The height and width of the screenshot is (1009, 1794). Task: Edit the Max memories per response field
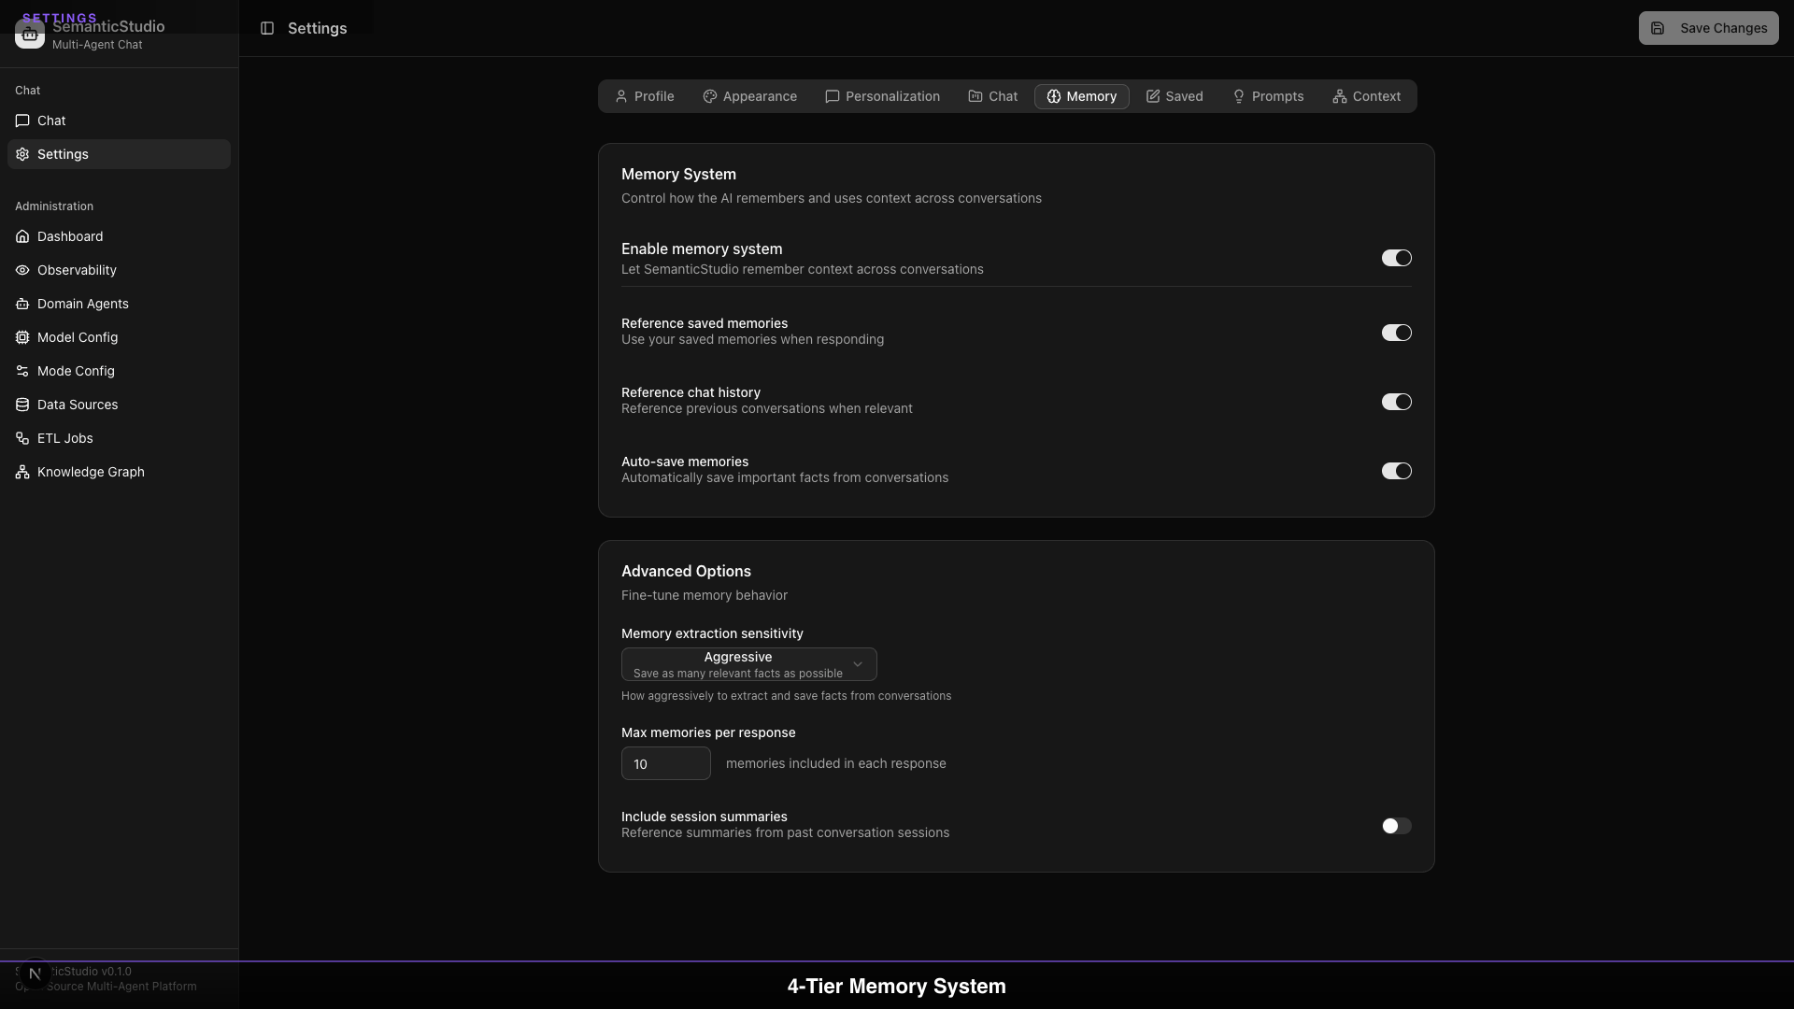pyautogui.click(x=665, y=763)
